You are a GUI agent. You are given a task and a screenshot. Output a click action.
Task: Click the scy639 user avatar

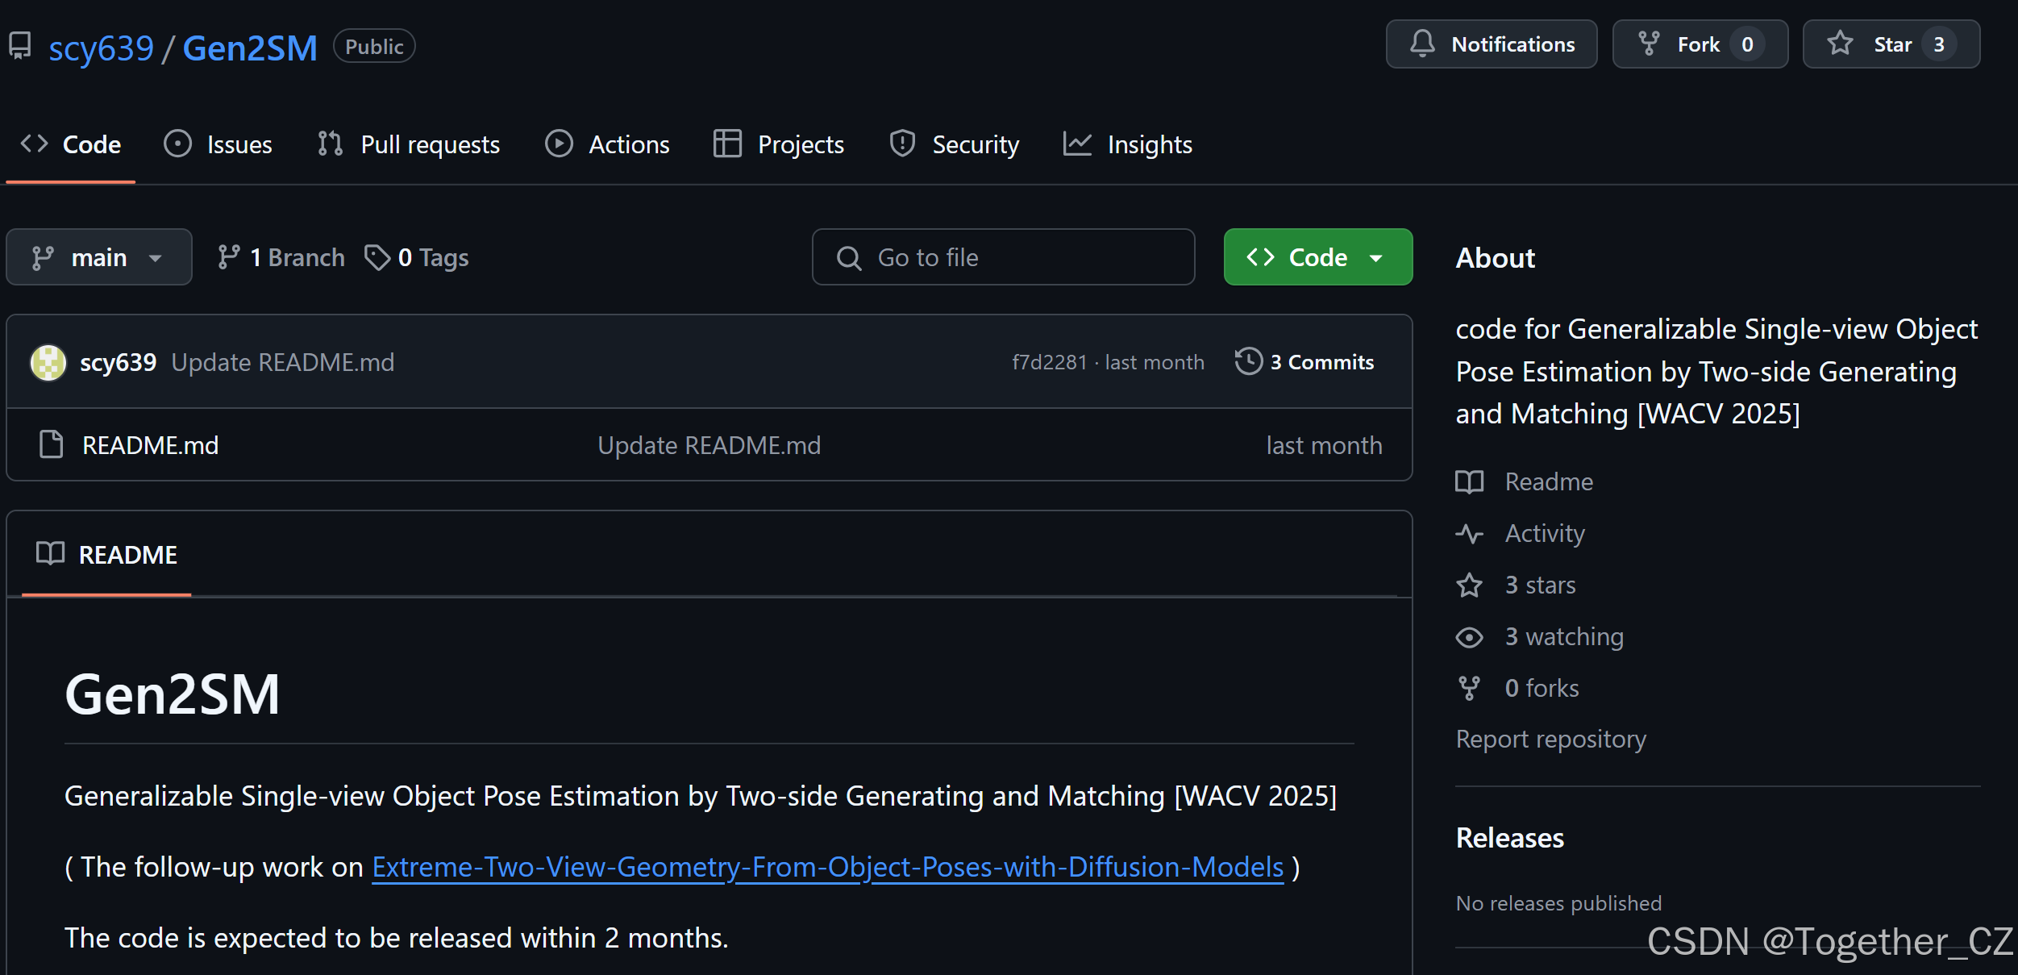click(48, 362)
